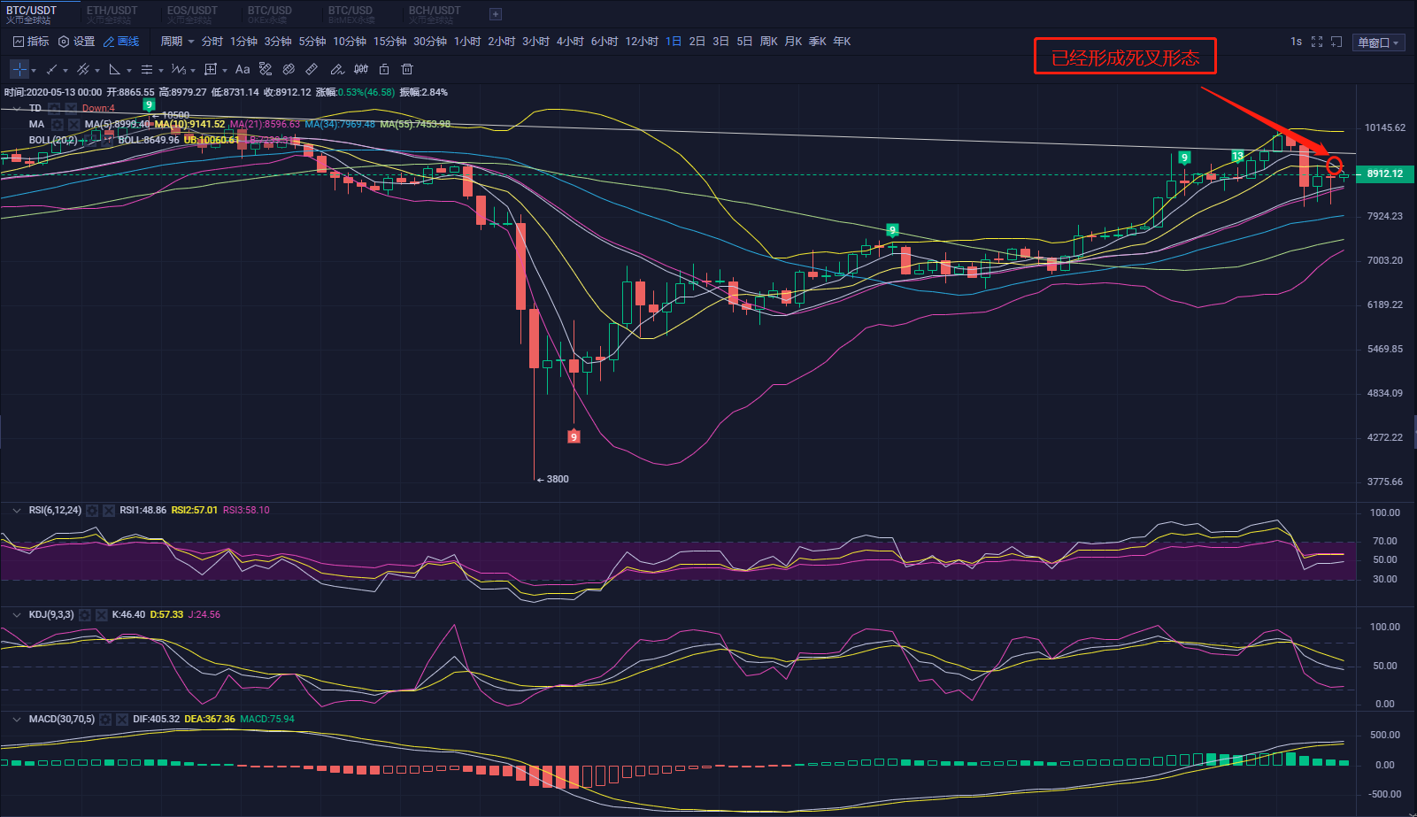
Task: Select the crosshair cursor tool
Action: 19,69
